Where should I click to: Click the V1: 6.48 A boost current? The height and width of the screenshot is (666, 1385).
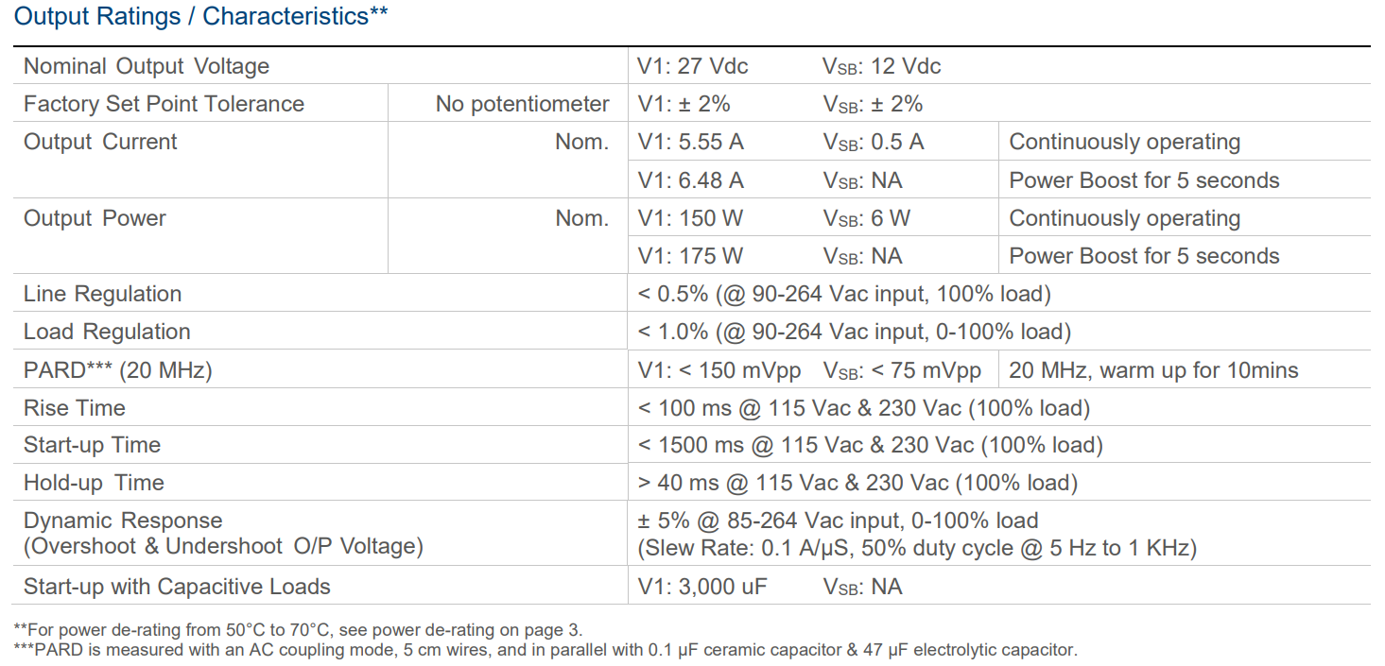pos(690,180)
